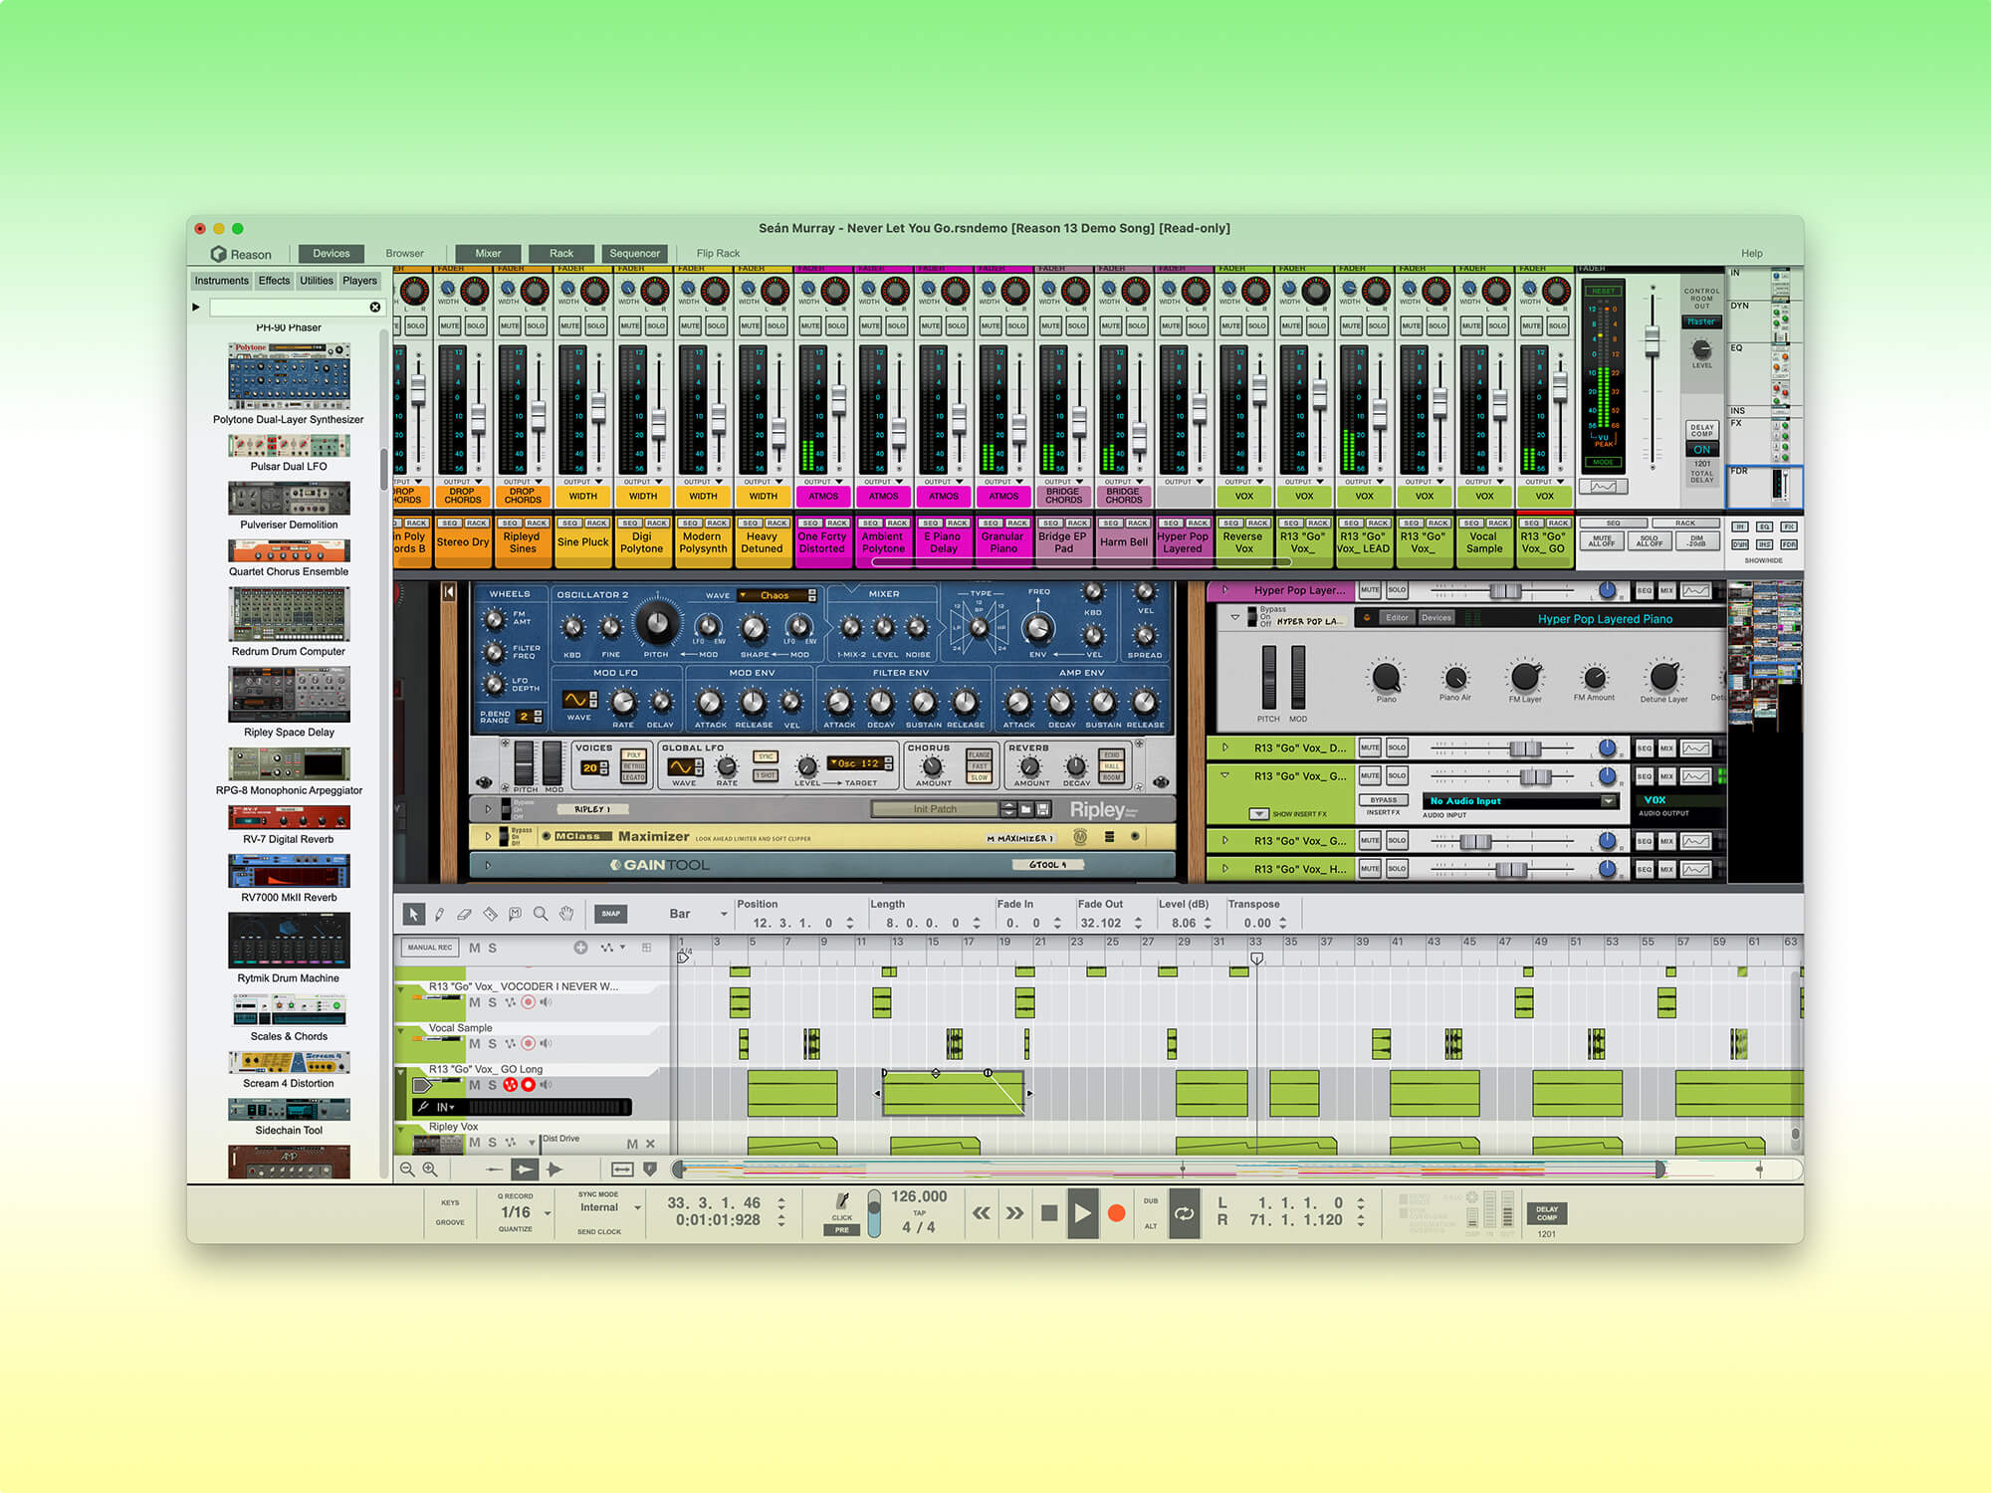Click the Record button in transport
The height and width of the screenshot is (1493, 1991).
[1117, 1213]
